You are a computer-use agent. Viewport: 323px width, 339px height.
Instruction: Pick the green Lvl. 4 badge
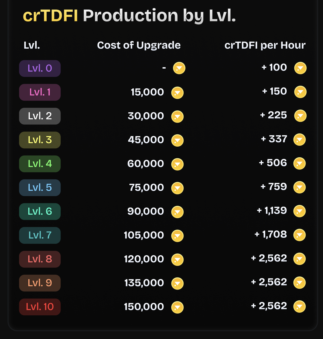40,164
